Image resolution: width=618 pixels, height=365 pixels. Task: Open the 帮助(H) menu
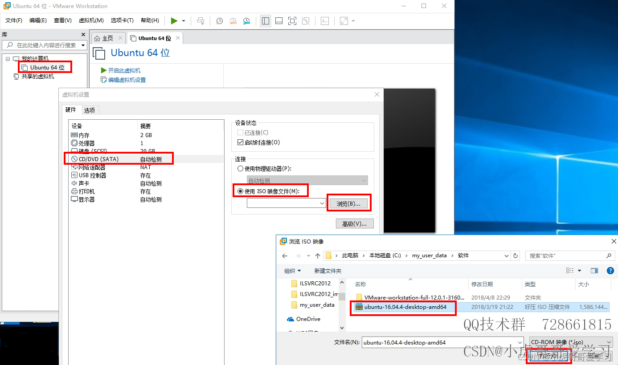(150, 20)
